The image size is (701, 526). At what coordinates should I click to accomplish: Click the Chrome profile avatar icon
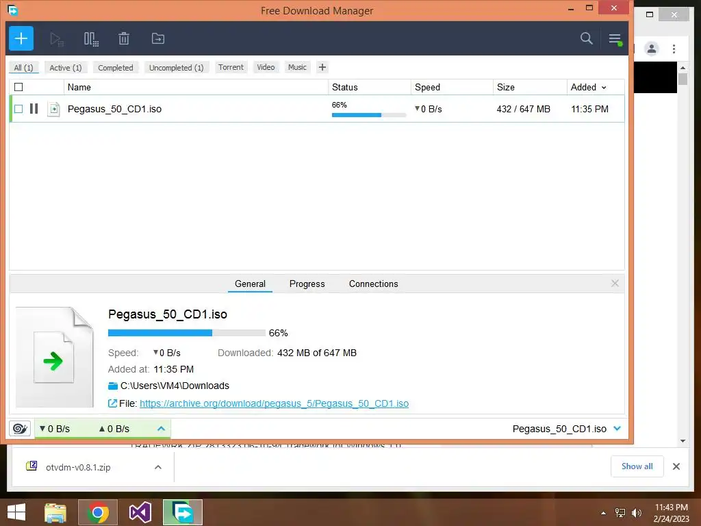(652, 49)
